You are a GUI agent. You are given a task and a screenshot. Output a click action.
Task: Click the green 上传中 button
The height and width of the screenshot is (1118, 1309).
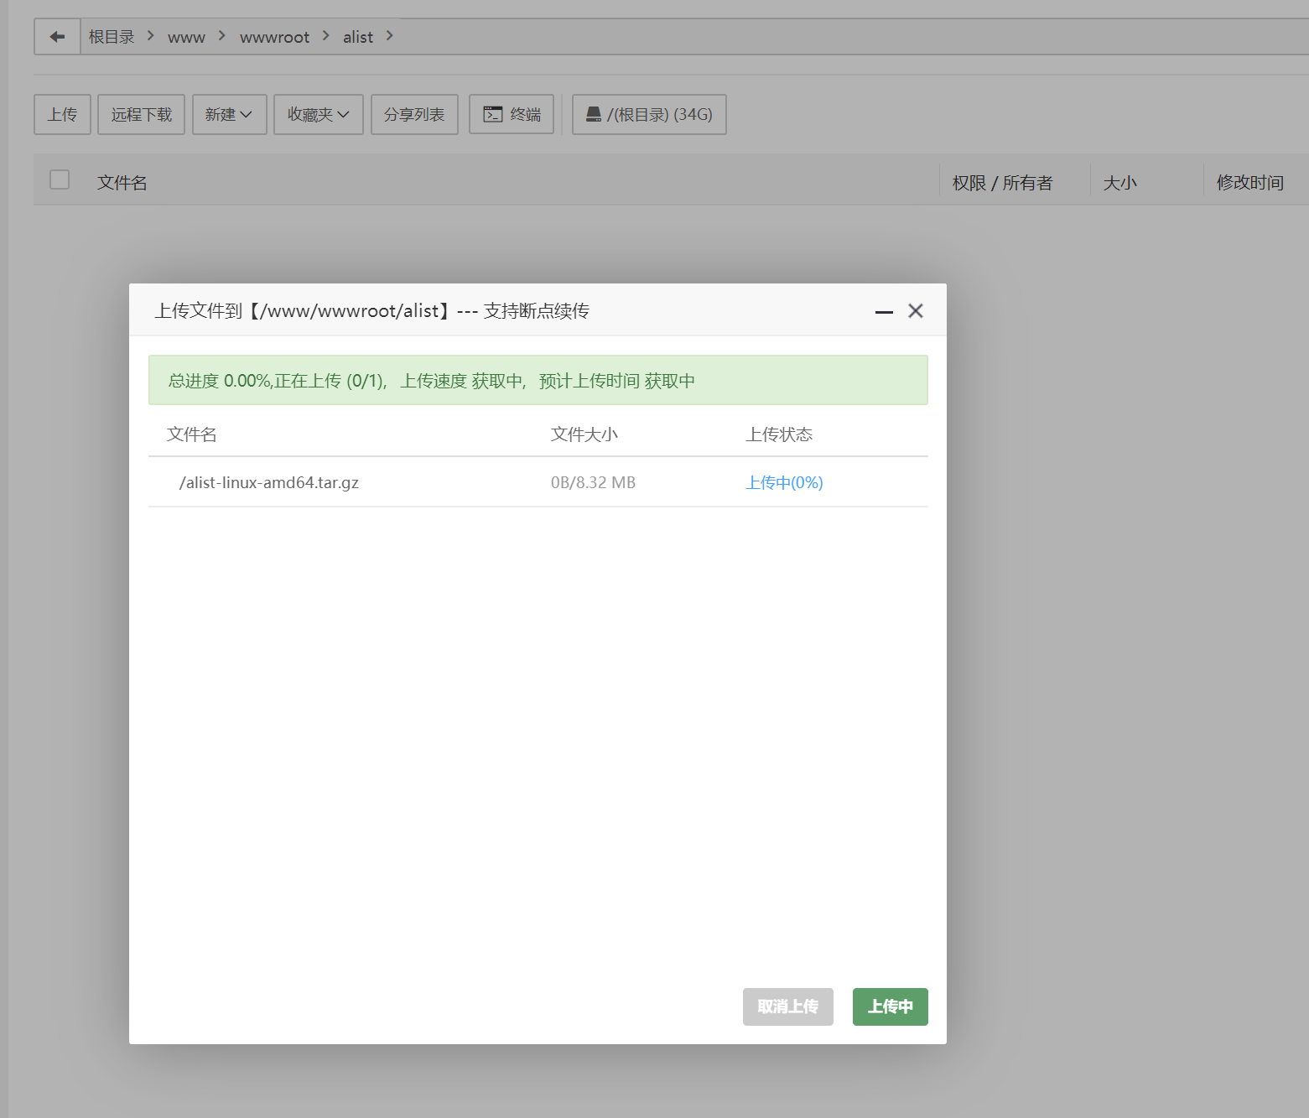tap(890, 1006)
